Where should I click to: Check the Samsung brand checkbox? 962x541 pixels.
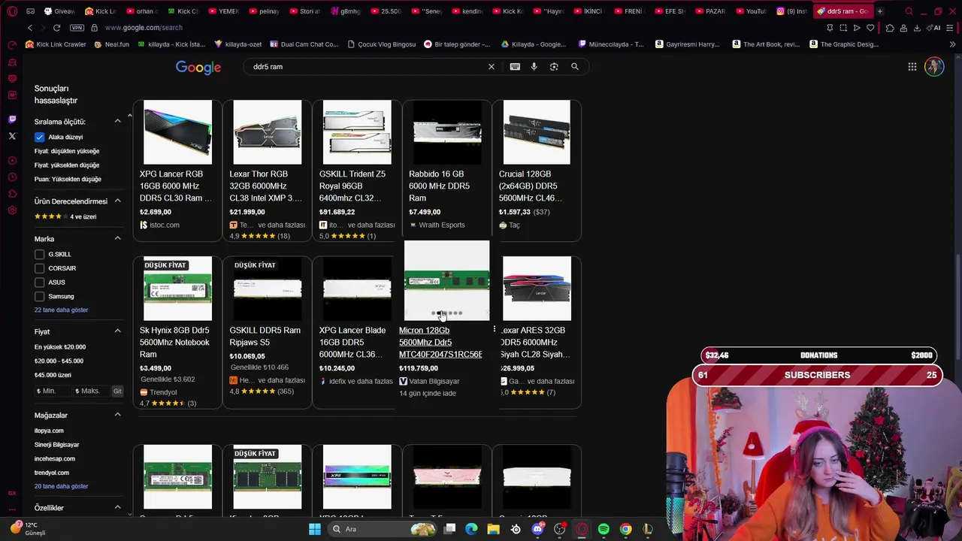[x=39, y=296]
